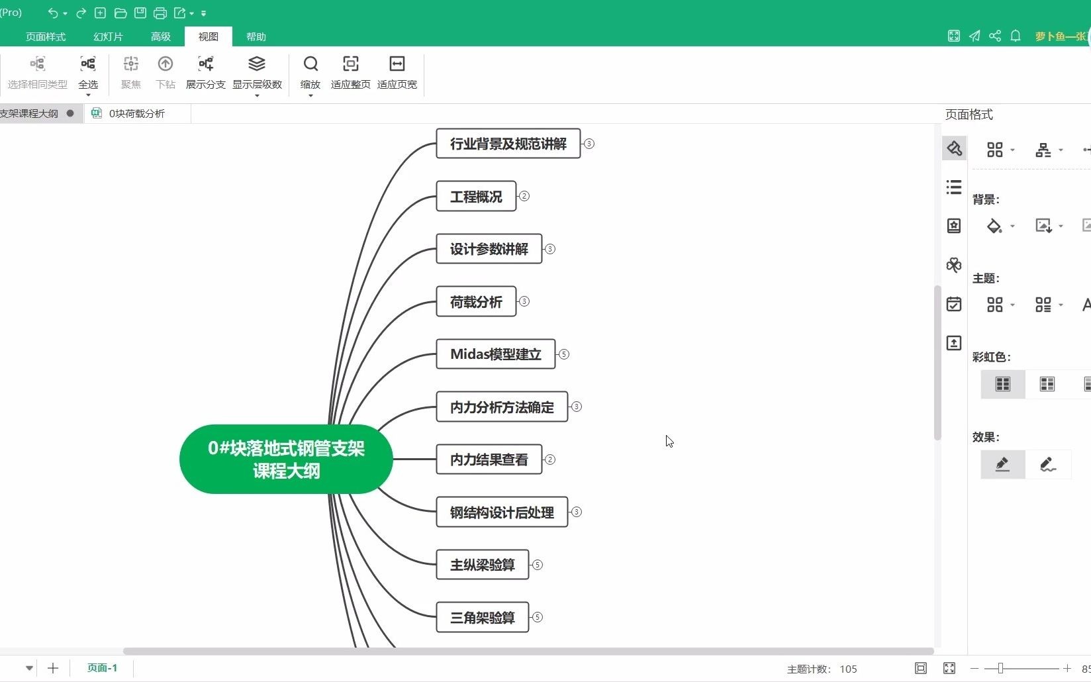This screenshot has width=1091, height=682.
Task: Add a new page with plus icon
Action: (53, 668)
